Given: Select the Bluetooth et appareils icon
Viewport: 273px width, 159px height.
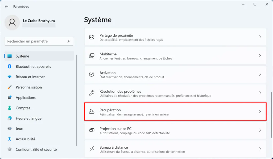Looking at the screenshot, I should point(10,67).
